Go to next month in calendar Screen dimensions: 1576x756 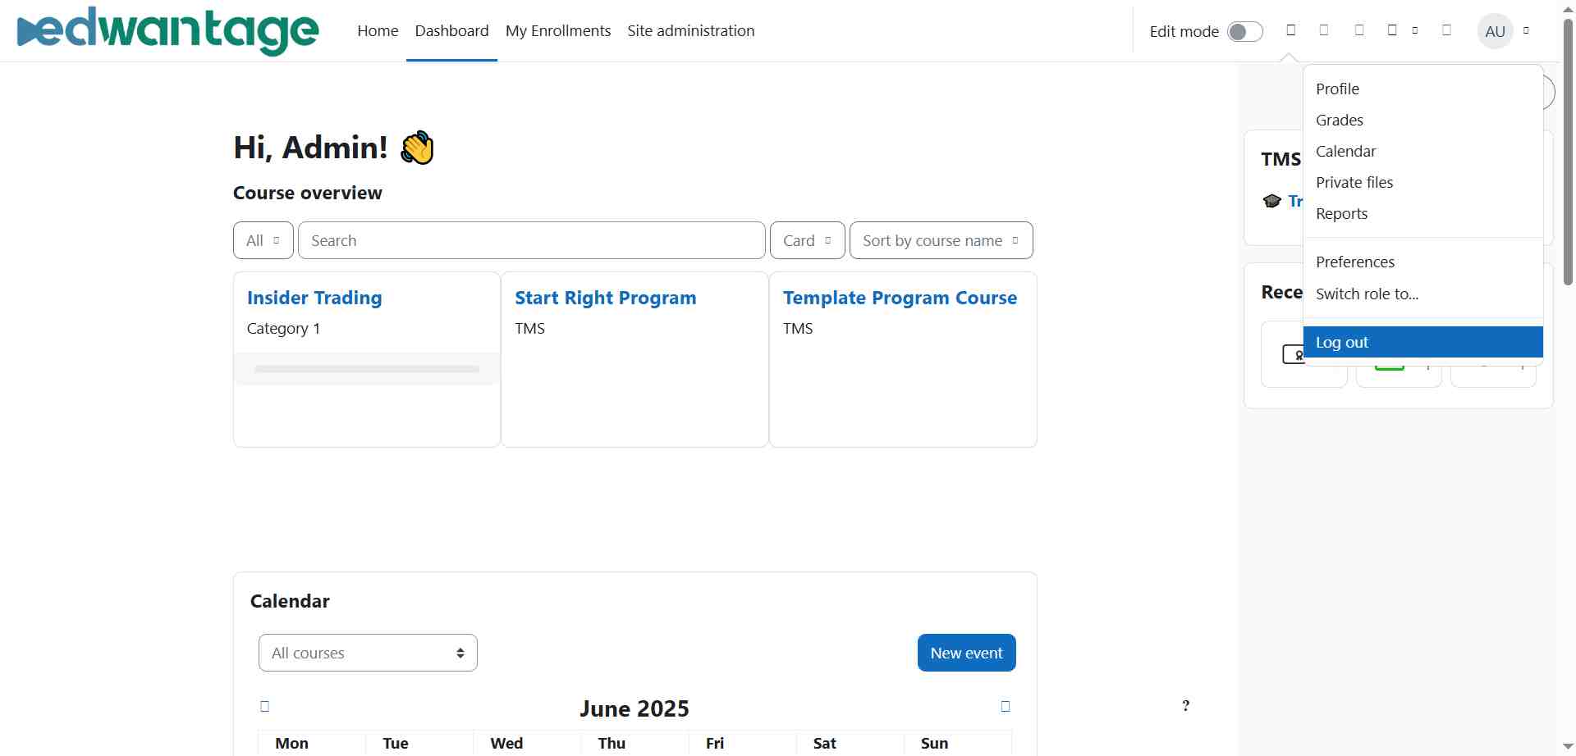(1006, 707)
